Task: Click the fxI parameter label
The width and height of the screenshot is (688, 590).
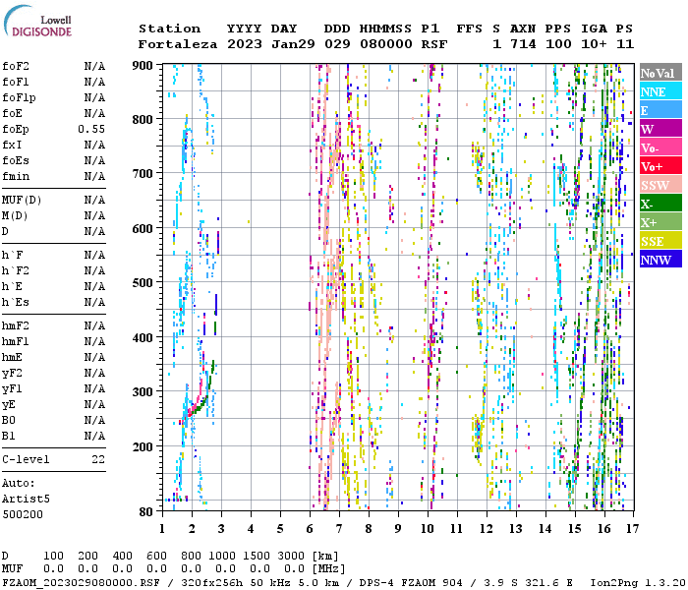Action: (12, 145)
